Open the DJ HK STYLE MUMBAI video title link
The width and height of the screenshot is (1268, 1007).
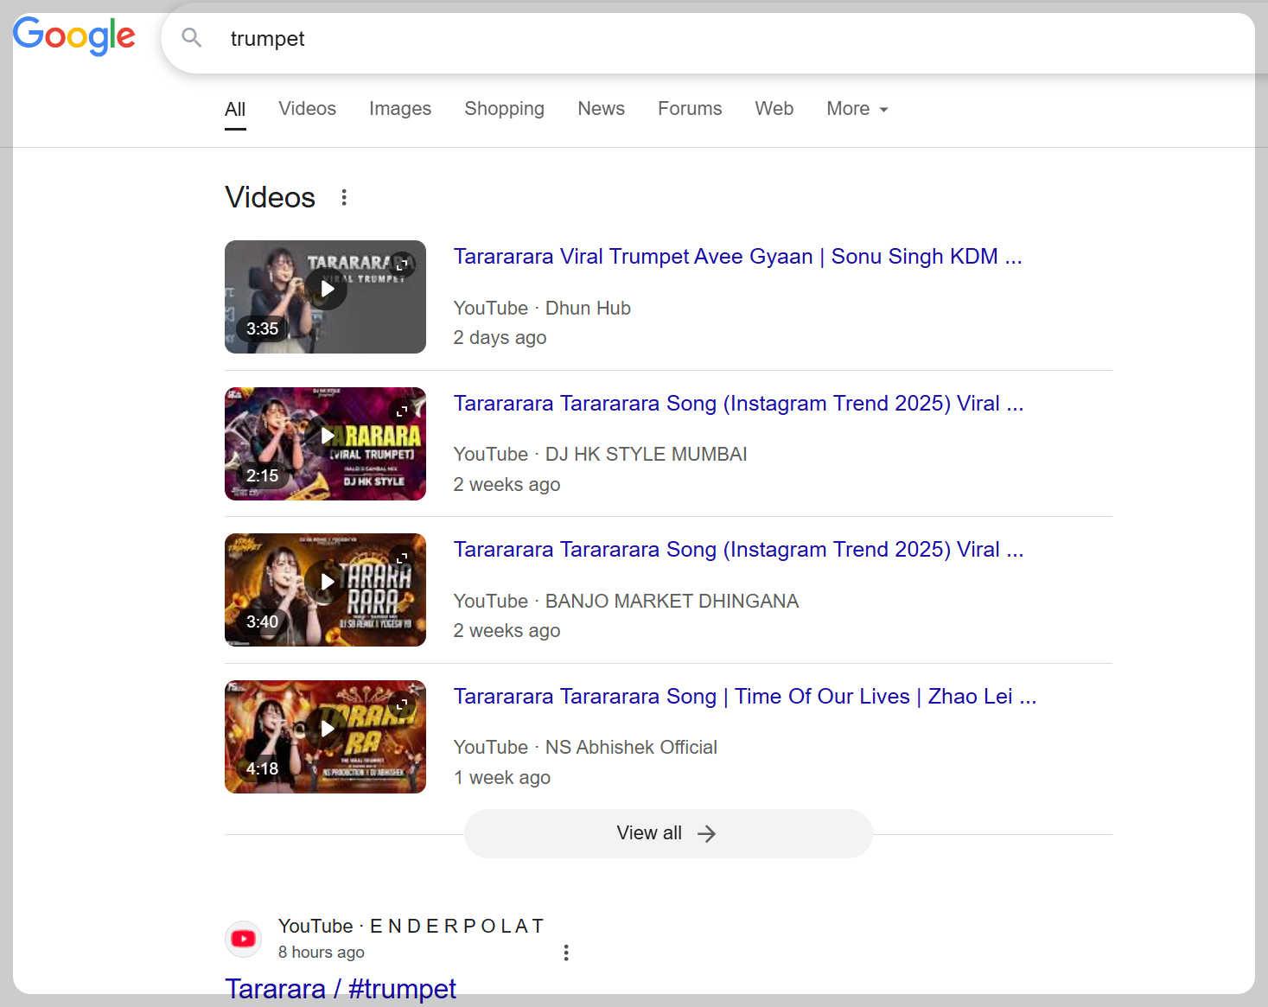[x=738, y=404]
